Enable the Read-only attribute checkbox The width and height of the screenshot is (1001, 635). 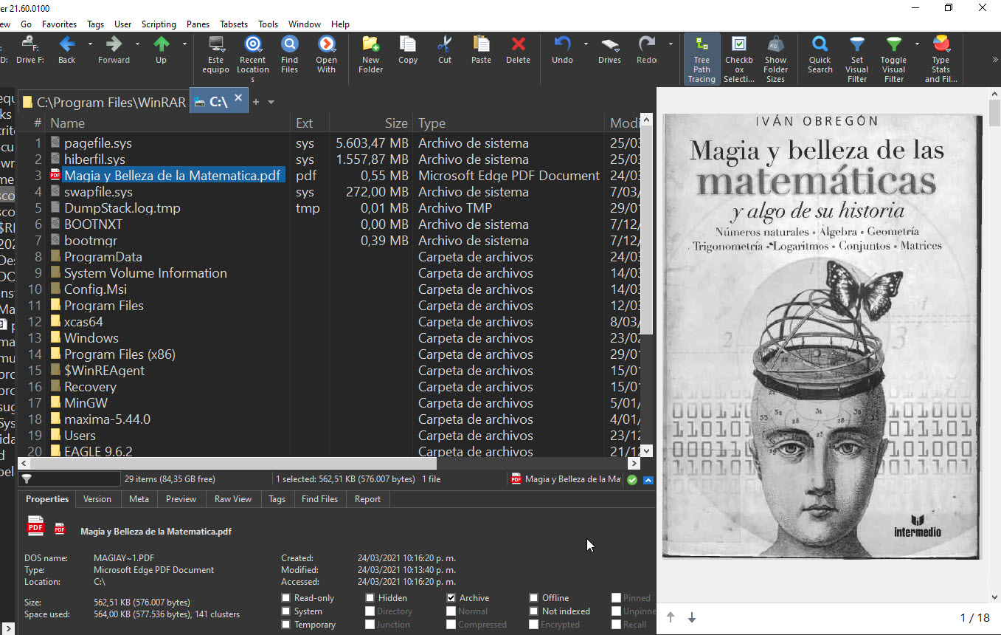tap(286, 598)
